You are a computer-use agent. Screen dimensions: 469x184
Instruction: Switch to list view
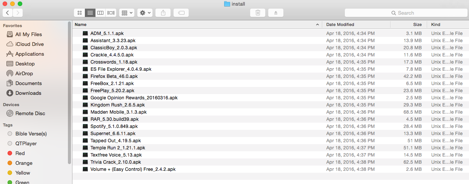[x=90, y=13]
